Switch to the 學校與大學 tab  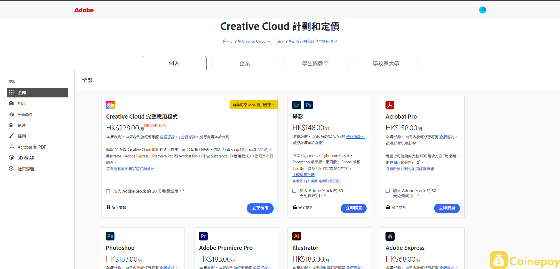coord(386,63)
